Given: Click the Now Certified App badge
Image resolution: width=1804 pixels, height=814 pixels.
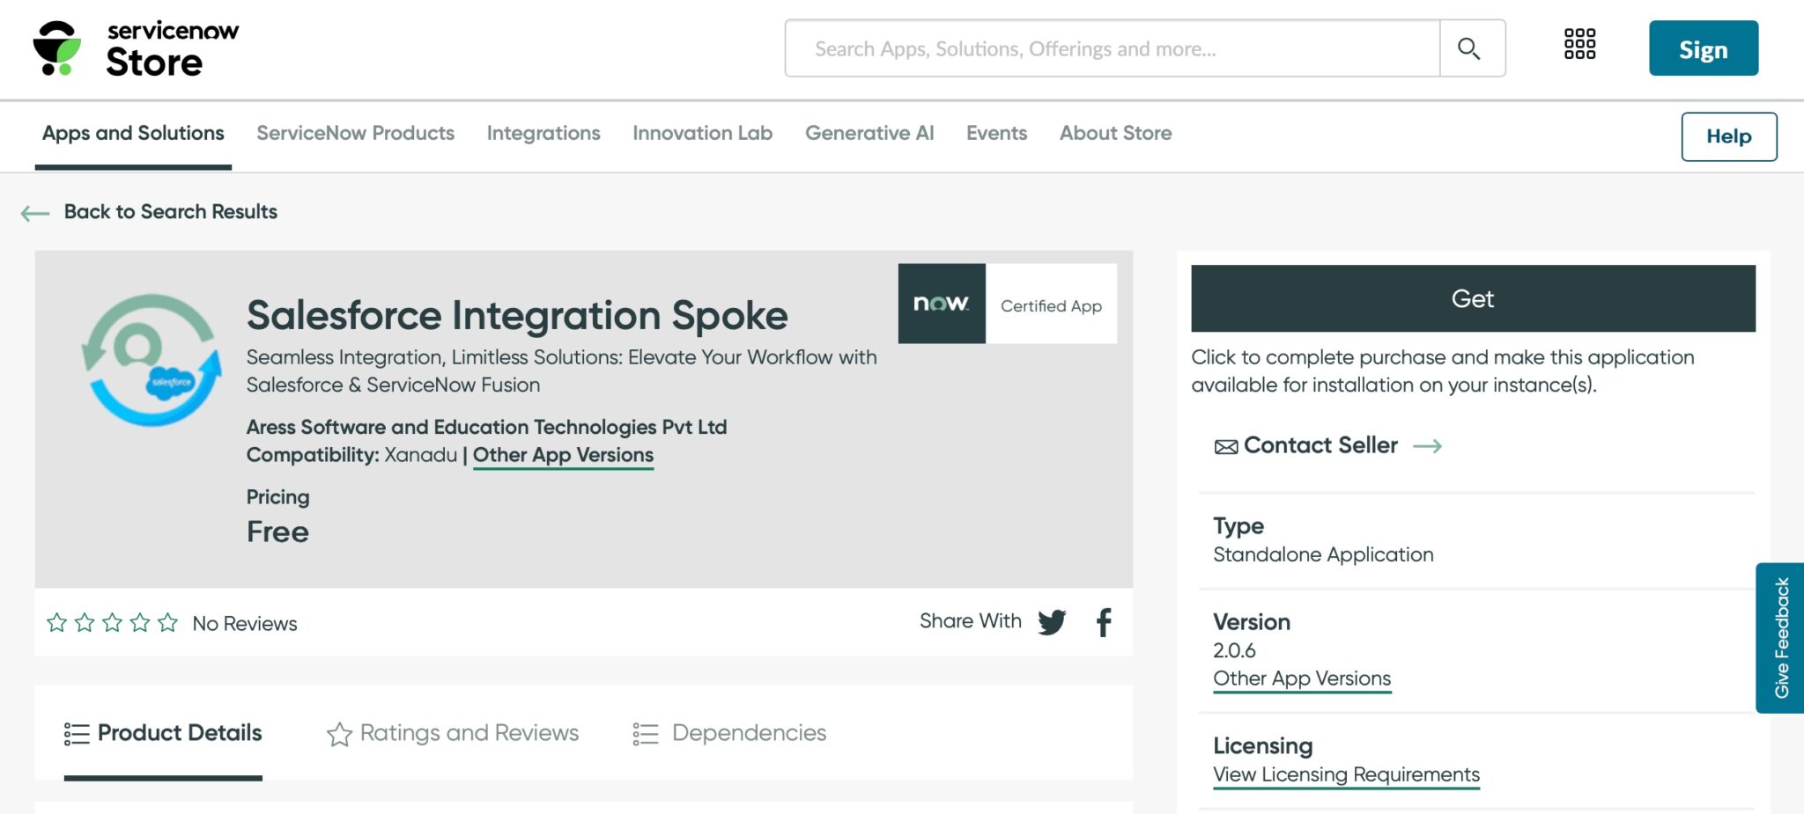Looking at the screenshot, I should (1007, 304).
